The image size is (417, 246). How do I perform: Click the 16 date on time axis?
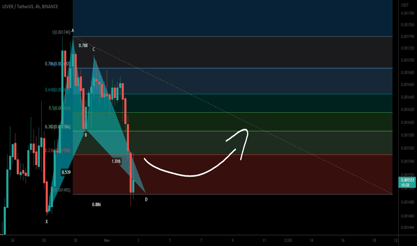tap(343, 241)
